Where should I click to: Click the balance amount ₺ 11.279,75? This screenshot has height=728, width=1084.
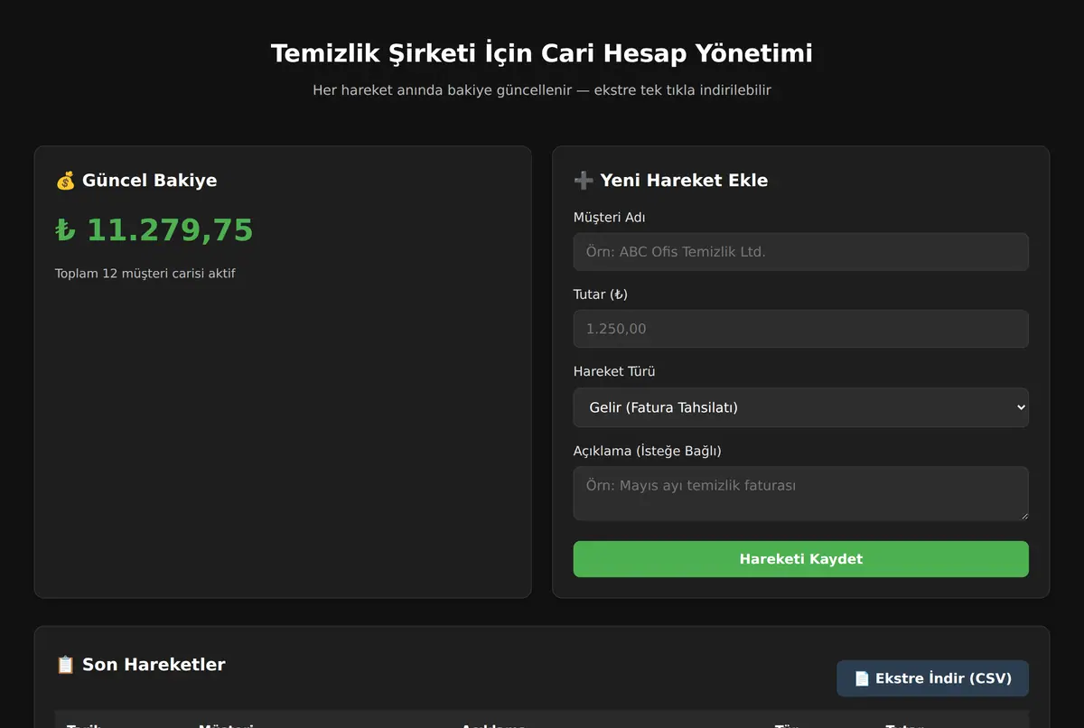pyautogui.click(x=154, y=230)
